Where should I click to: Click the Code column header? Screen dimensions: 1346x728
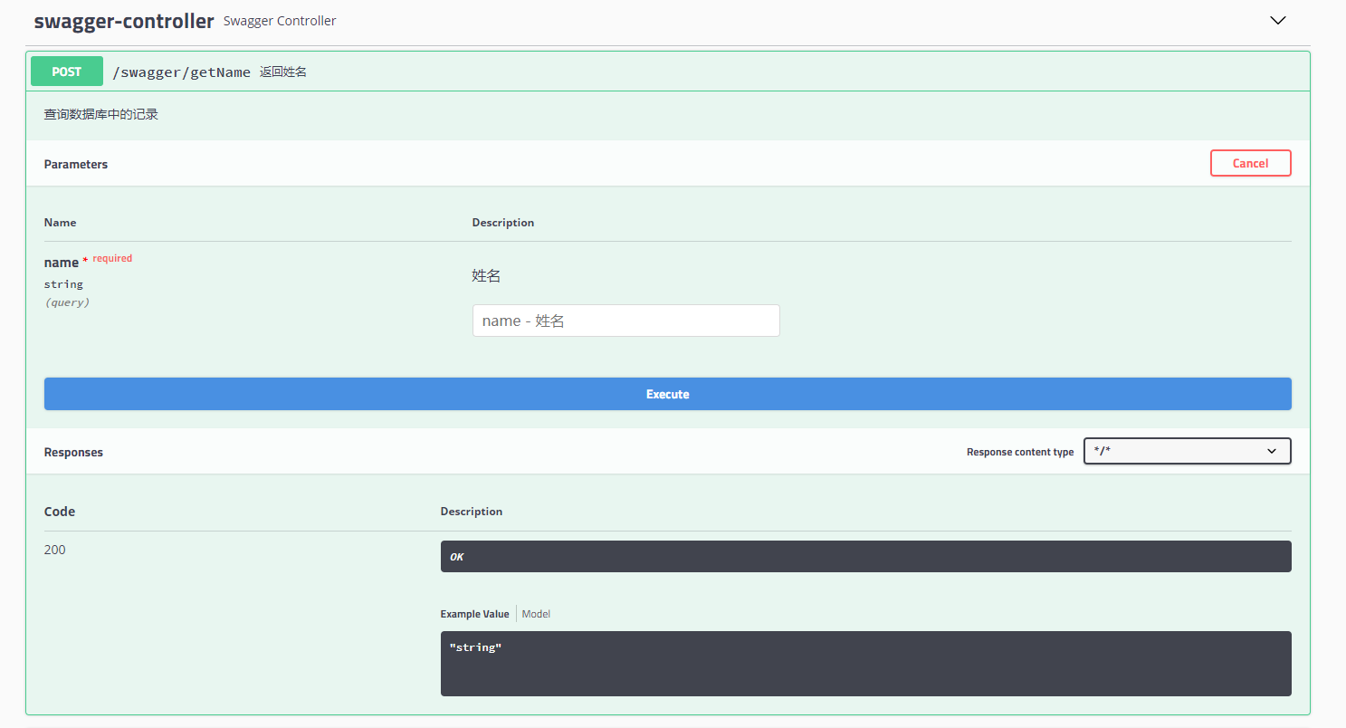(x=60, y=512)
